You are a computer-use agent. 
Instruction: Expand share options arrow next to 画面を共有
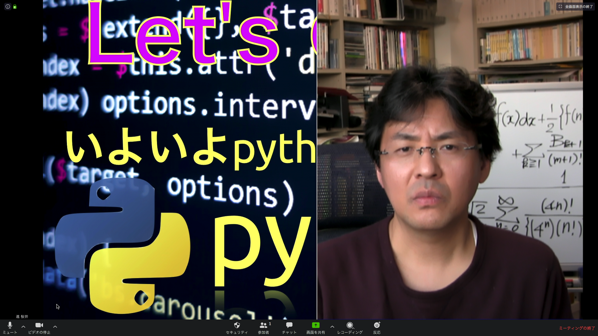point(332,327)
